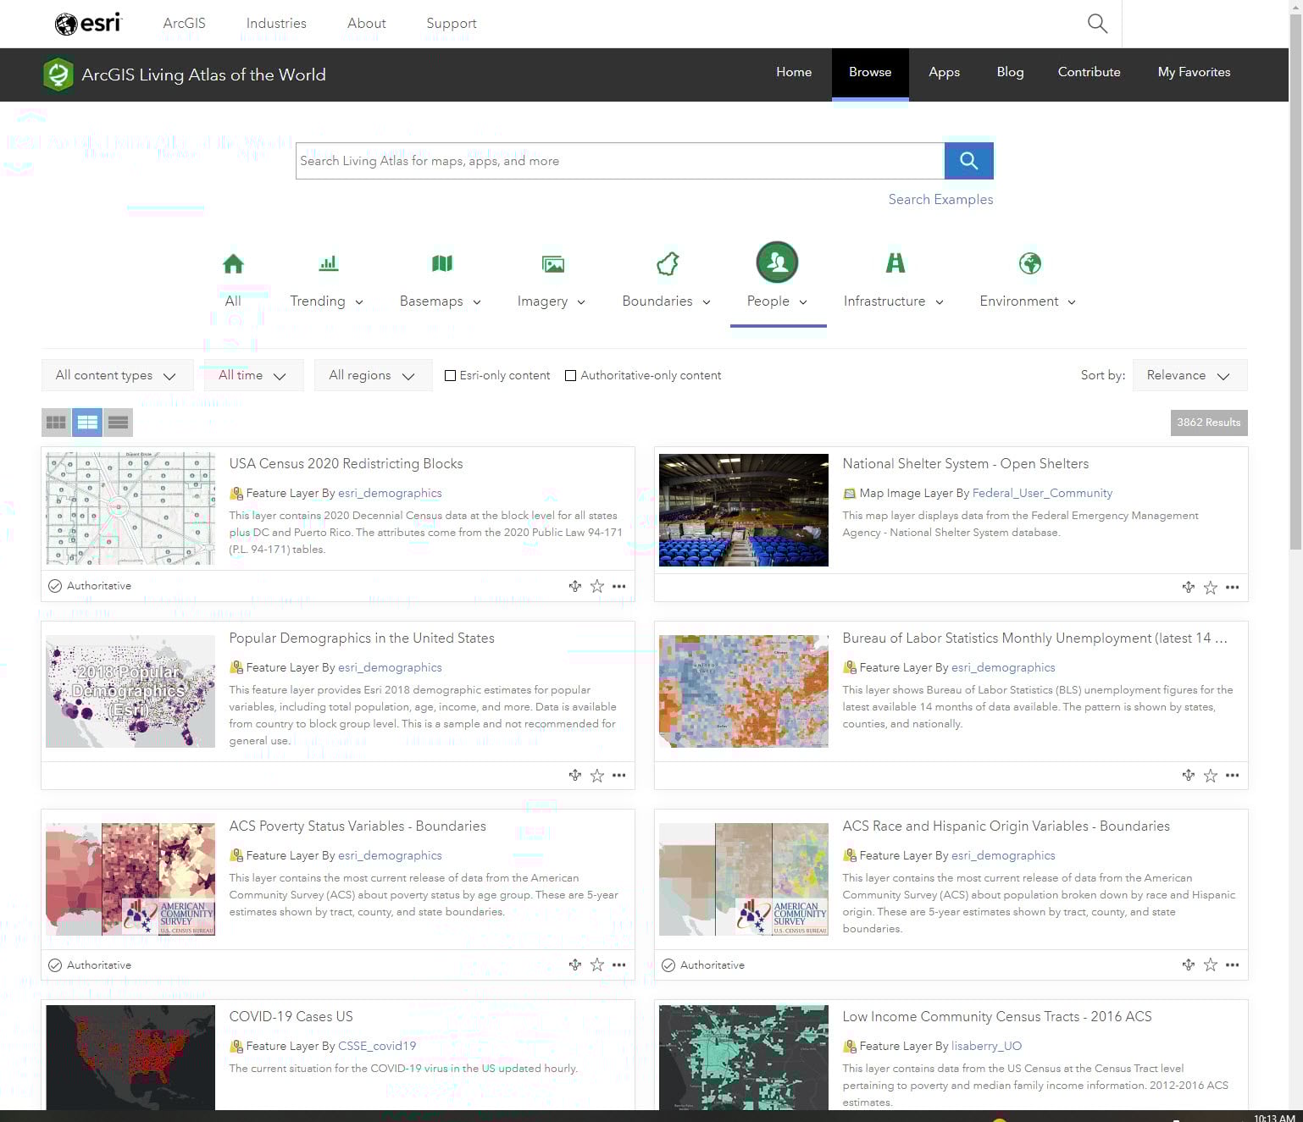Open the All time filter dropdown
Screen dimensions: 1303x1122
253,375
